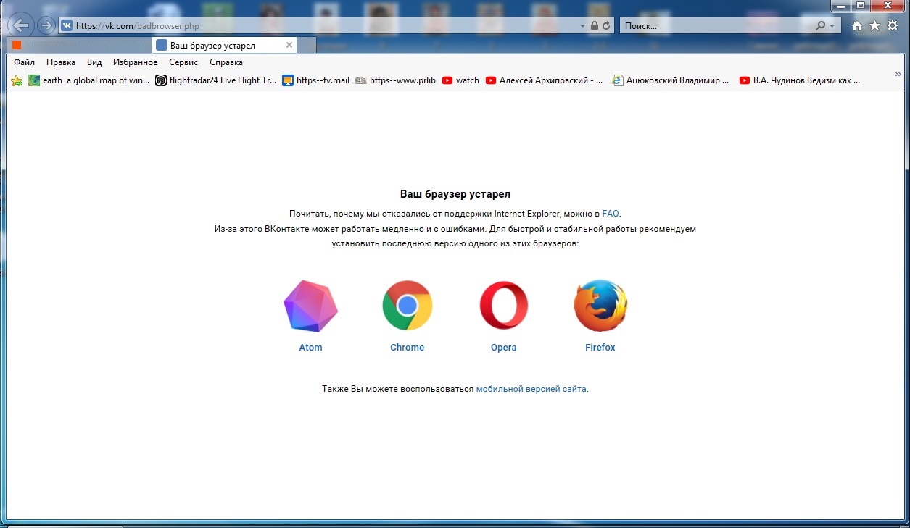This screenshot has height=528, width=910.
Task: Click the Chrome text link
Action: (407, 348)
